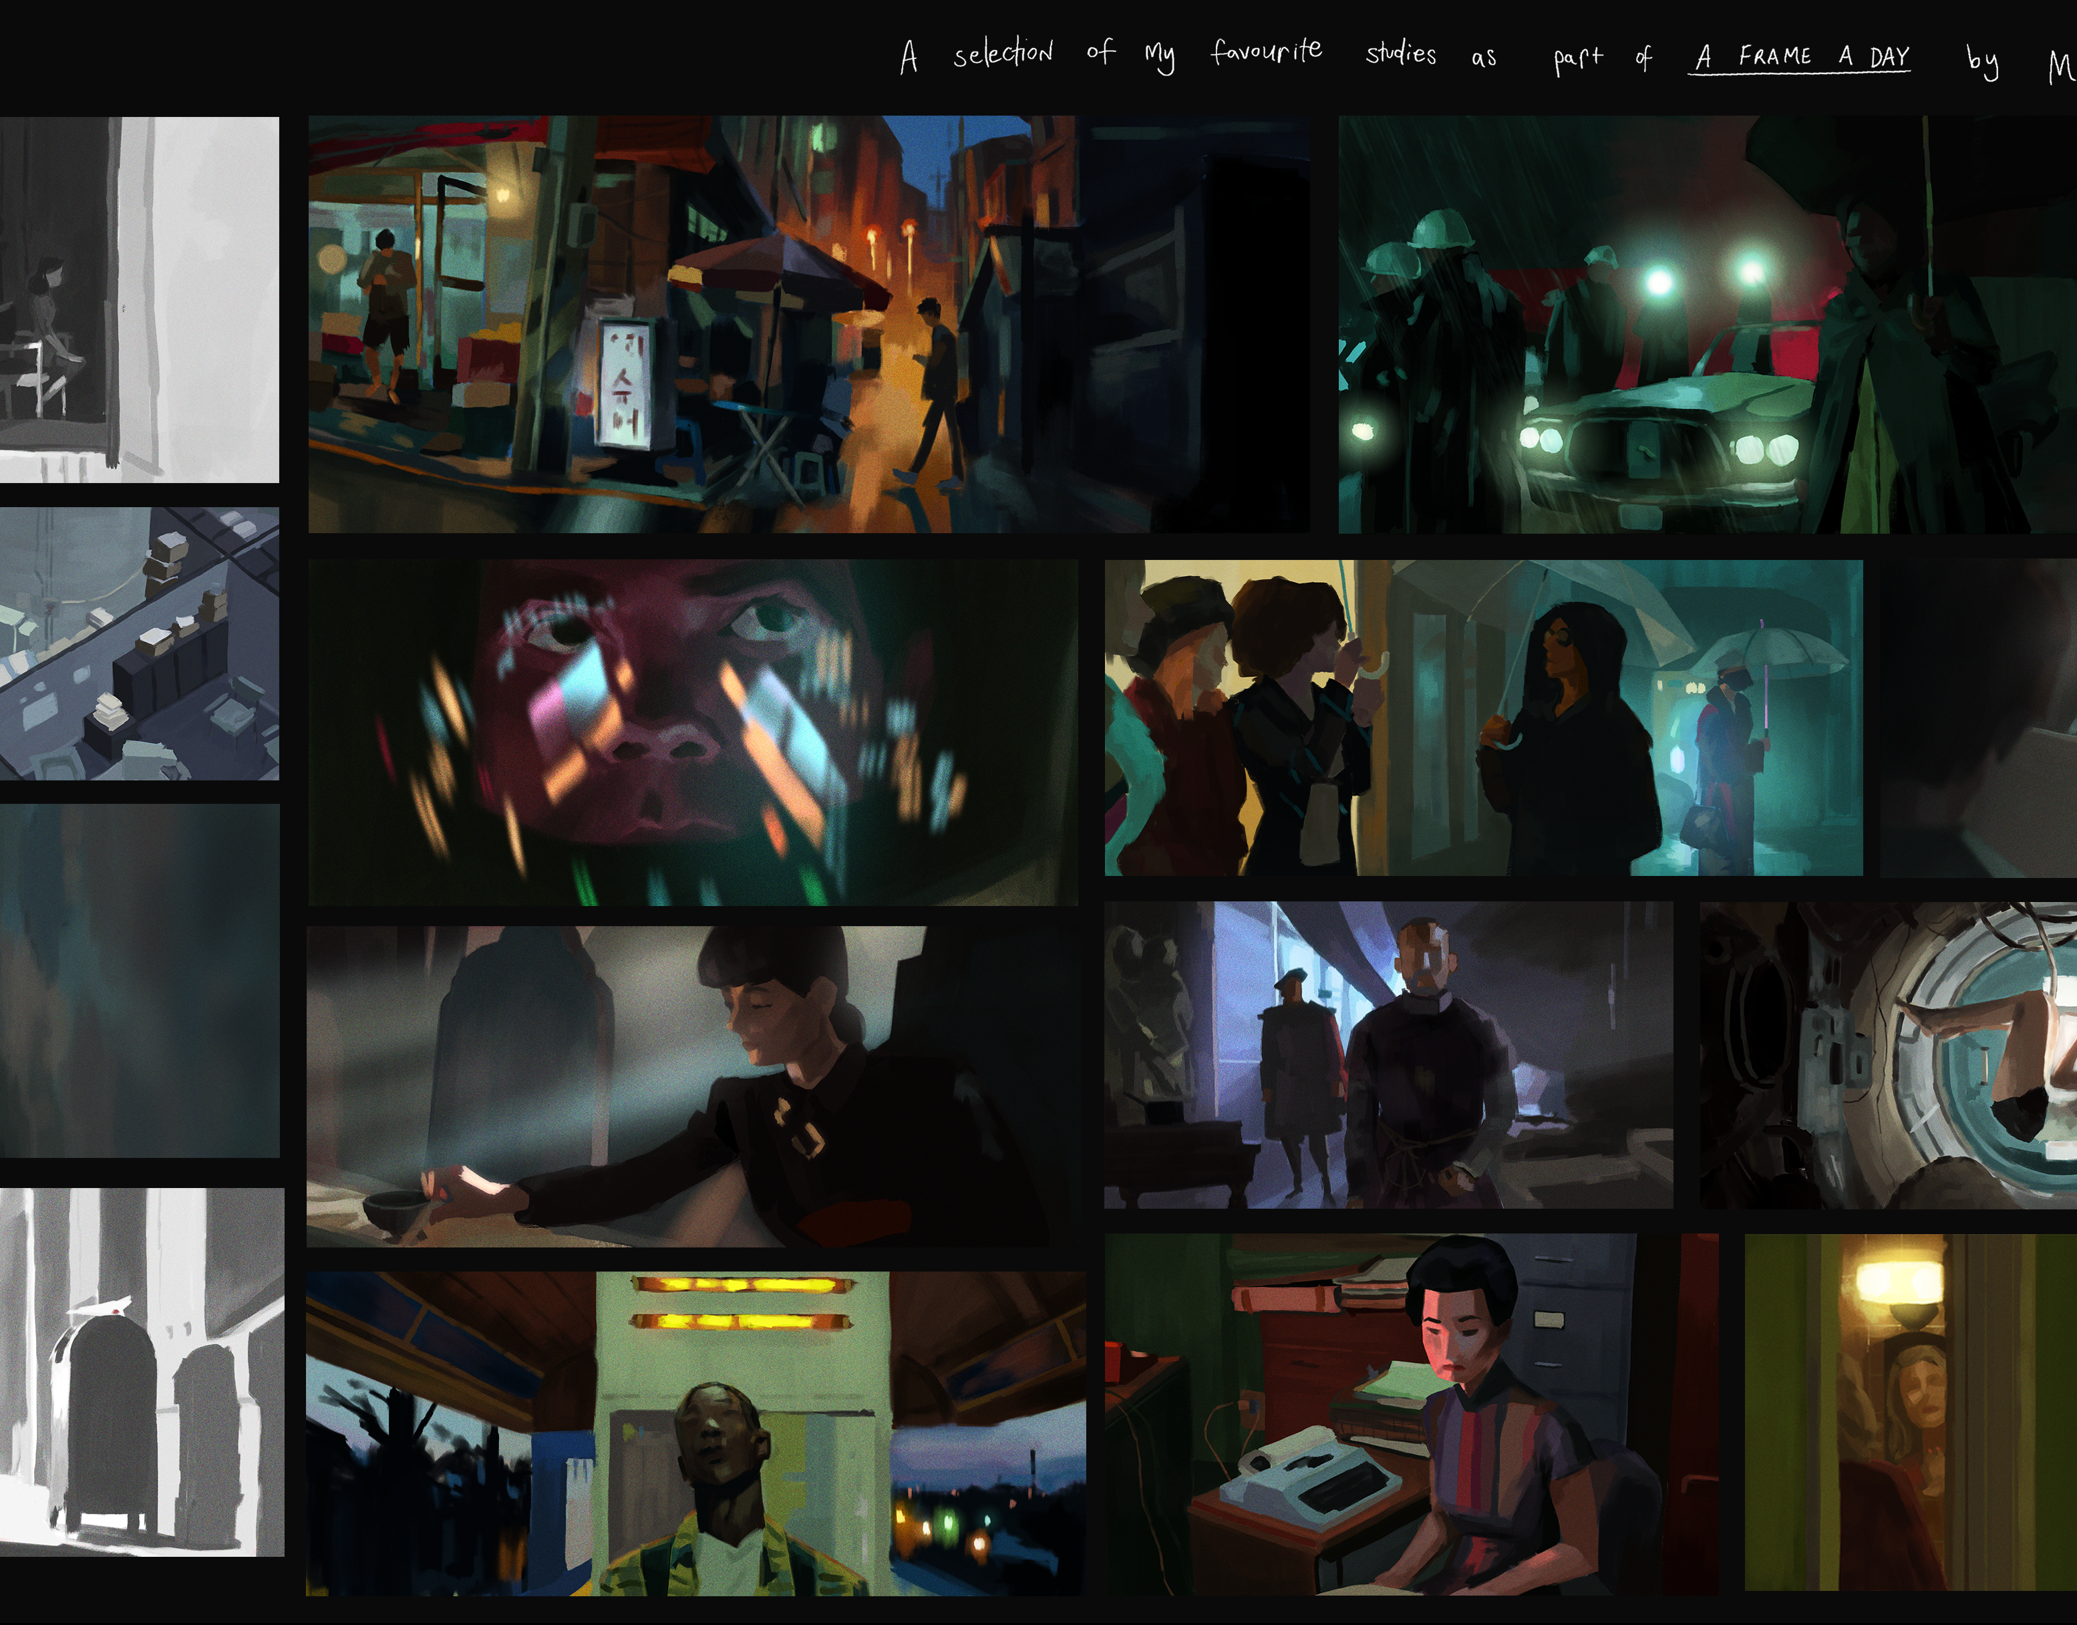Select the grayscale girl on chair study
2077x1625 pixels.
(x=139, y=300)
